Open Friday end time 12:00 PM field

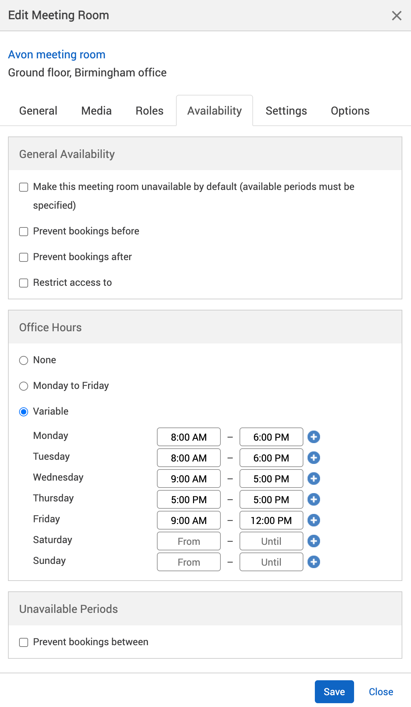tap(271, 520)
